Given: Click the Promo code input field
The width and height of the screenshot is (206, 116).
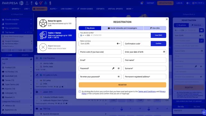Looking at the screenshot, I should [100, 52].
